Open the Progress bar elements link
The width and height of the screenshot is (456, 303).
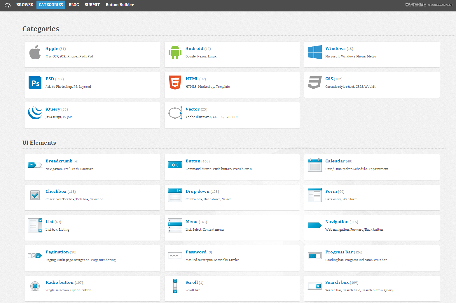[x=339, y=252]
